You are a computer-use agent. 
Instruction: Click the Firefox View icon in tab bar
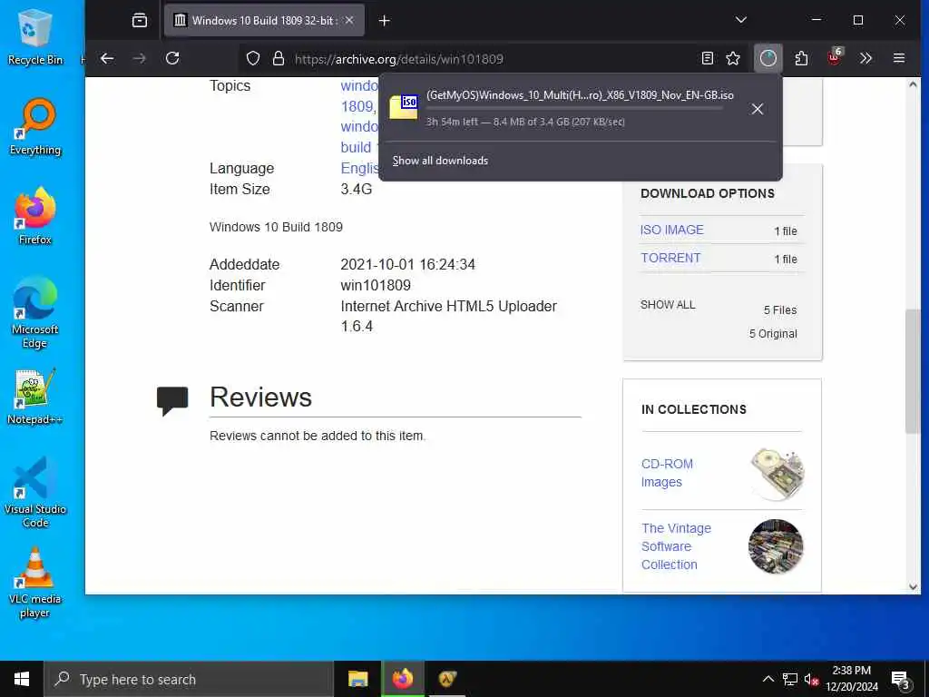click(x=140, y=21)
